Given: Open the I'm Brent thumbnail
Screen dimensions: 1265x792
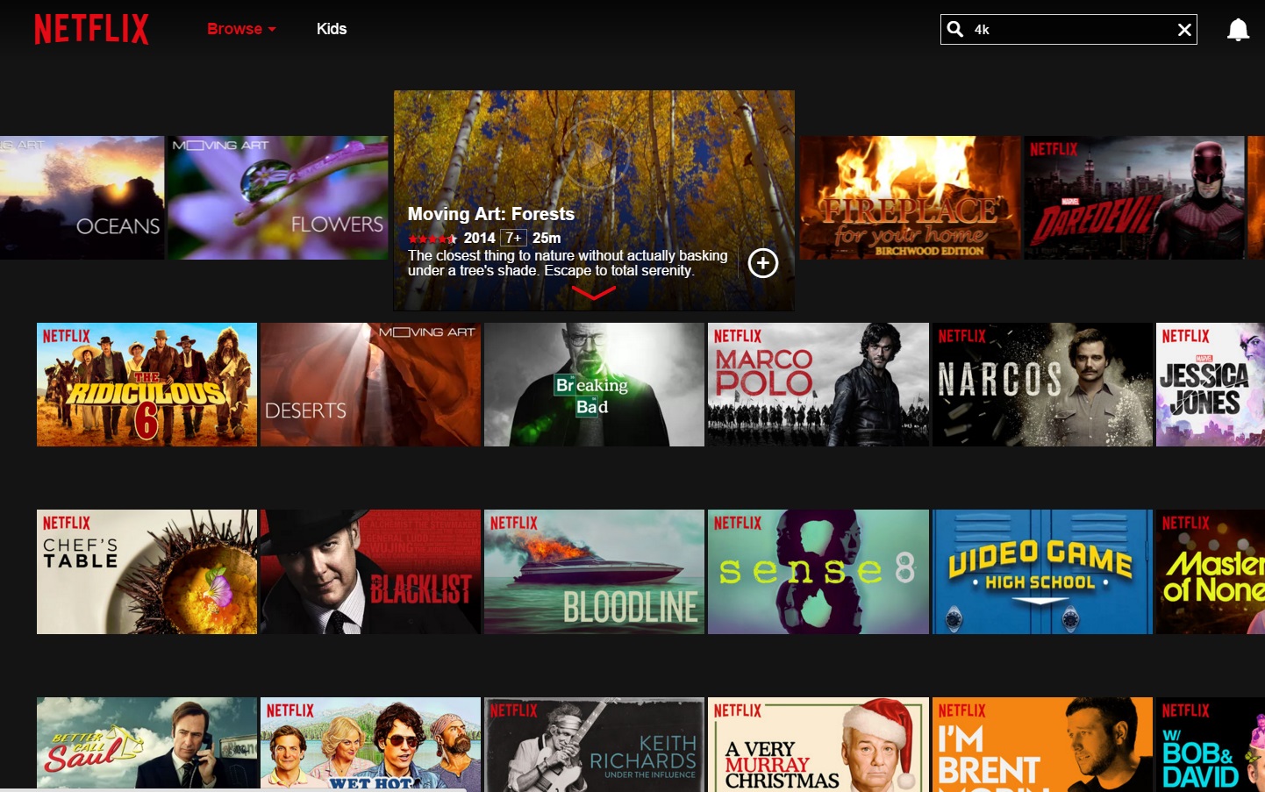Looking at the screenshot, I should tap(1042, 745).
